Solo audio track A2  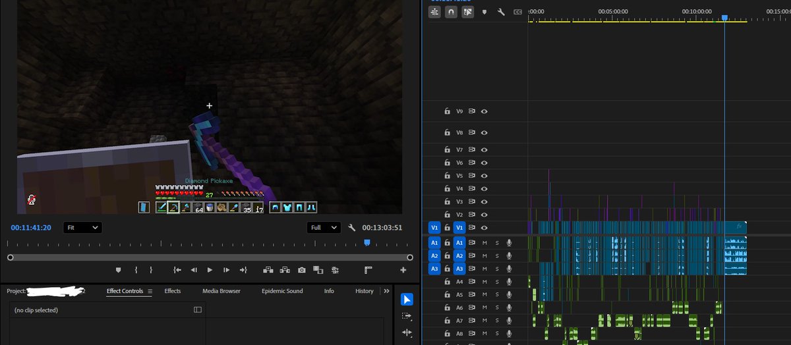tap(497, 255)
